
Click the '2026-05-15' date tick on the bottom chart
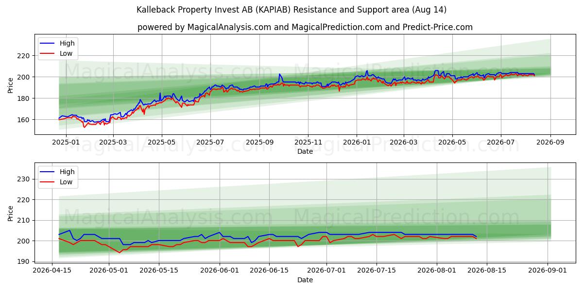[x=158, y=271]
